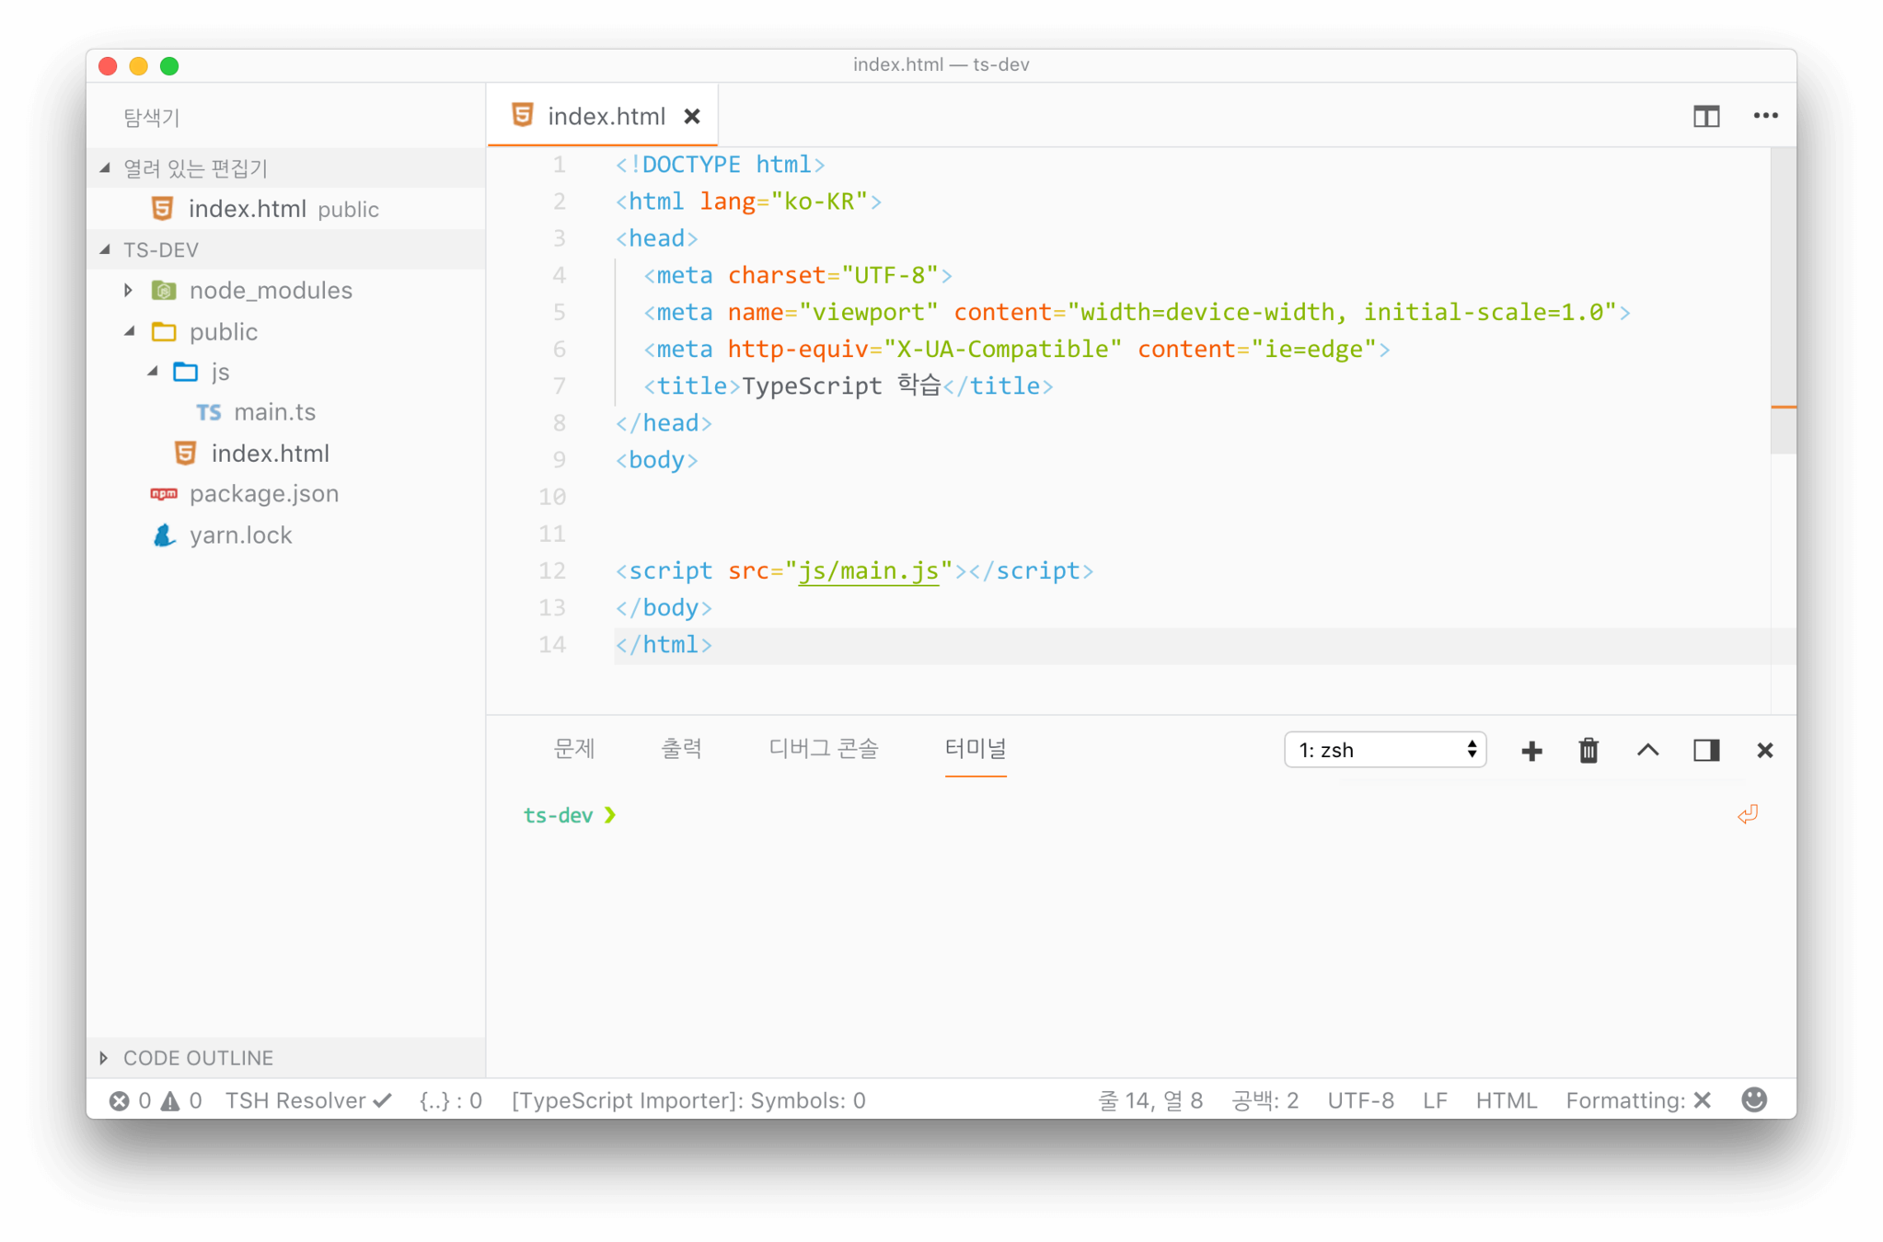Click the errors and warnings indicator
1883x1242 pixels.
(155, 1101)
